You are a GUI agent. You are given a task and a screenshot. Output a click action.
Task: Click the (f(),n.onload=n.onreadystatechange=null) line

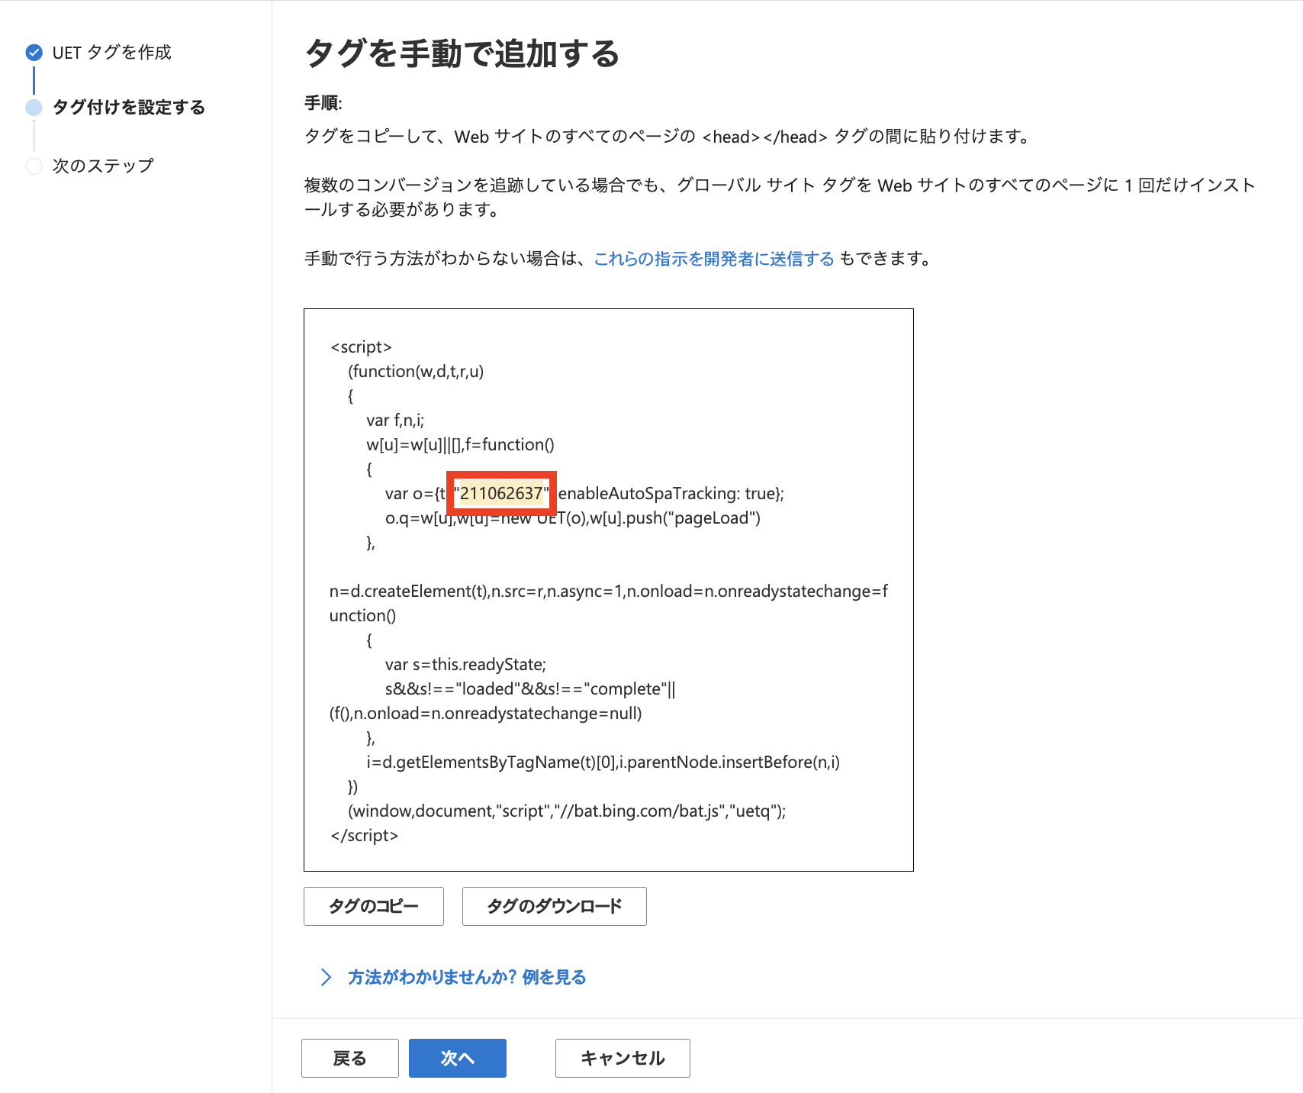tap(486, 714)
